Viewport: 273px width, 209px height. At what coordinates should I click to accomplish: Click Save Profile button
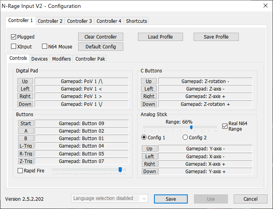pos(216,37)
